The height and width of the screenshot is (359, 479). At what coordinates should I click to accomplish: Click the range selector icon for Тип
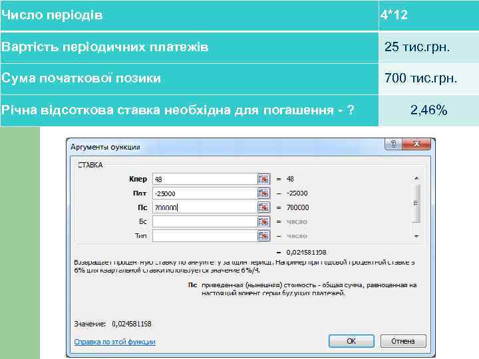tap(263, 235)
